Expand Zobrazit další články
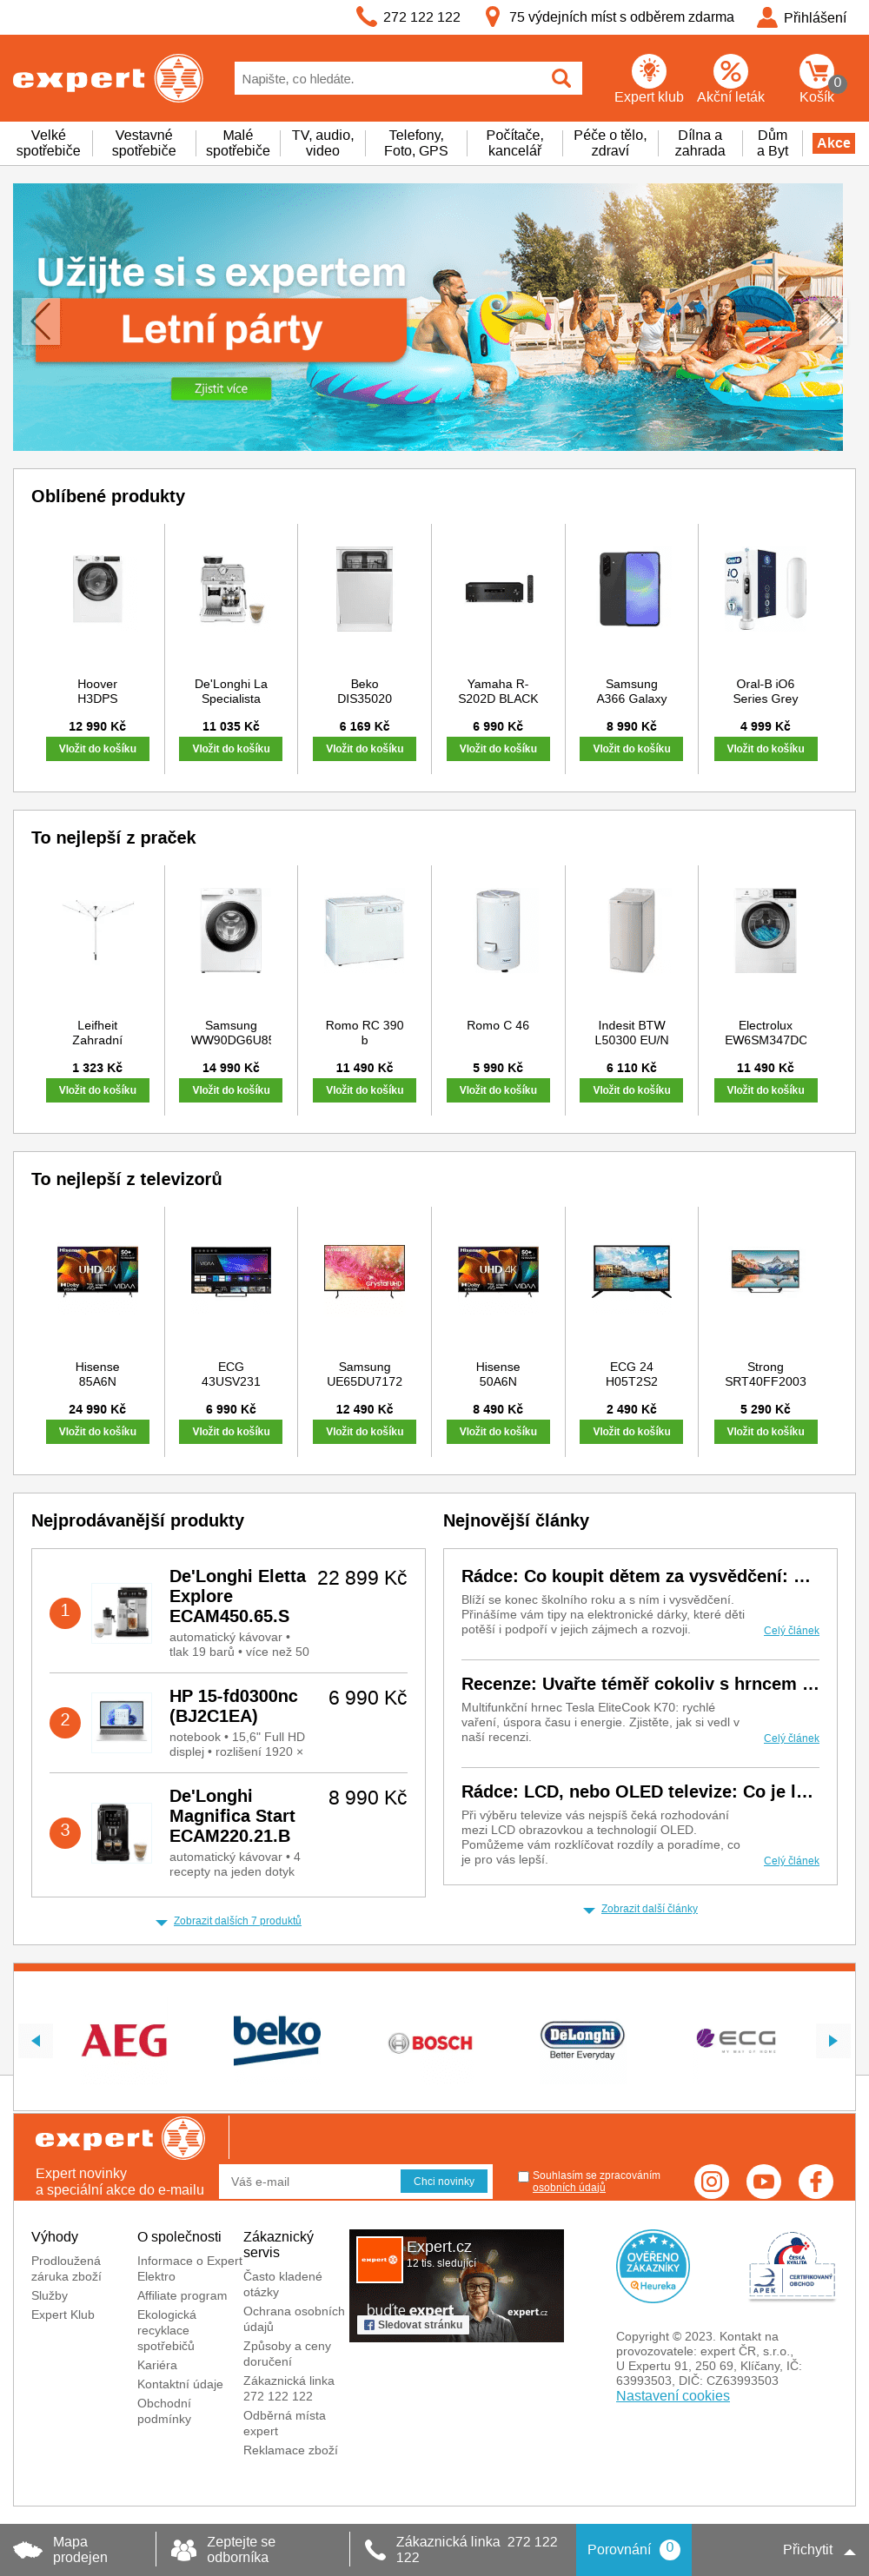The width and height of the screenshot is (869, 2576). (649, 1909)
